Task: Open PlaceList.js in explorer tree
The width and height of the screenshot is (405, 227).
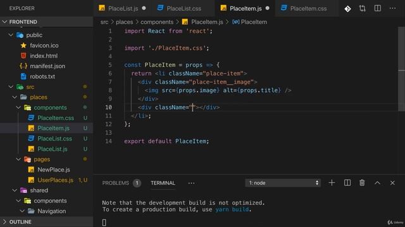Action: tap(53, 149)
